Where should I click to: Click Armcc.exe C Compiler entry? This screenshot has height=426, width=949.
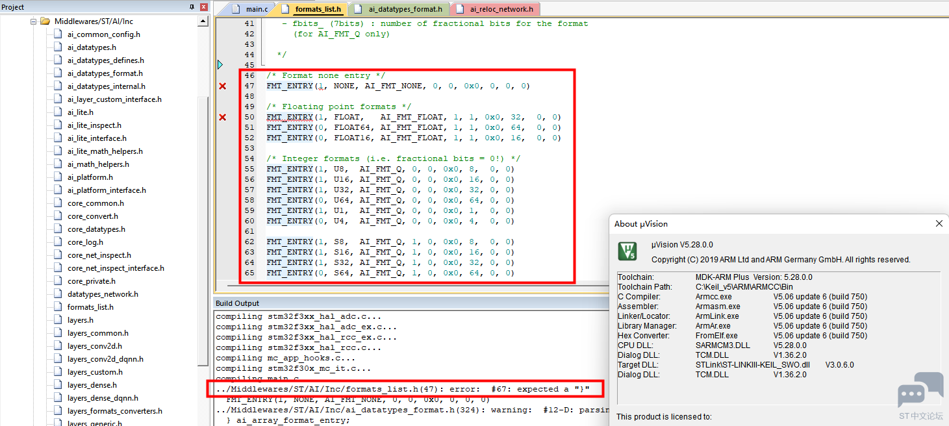[713, 296]
